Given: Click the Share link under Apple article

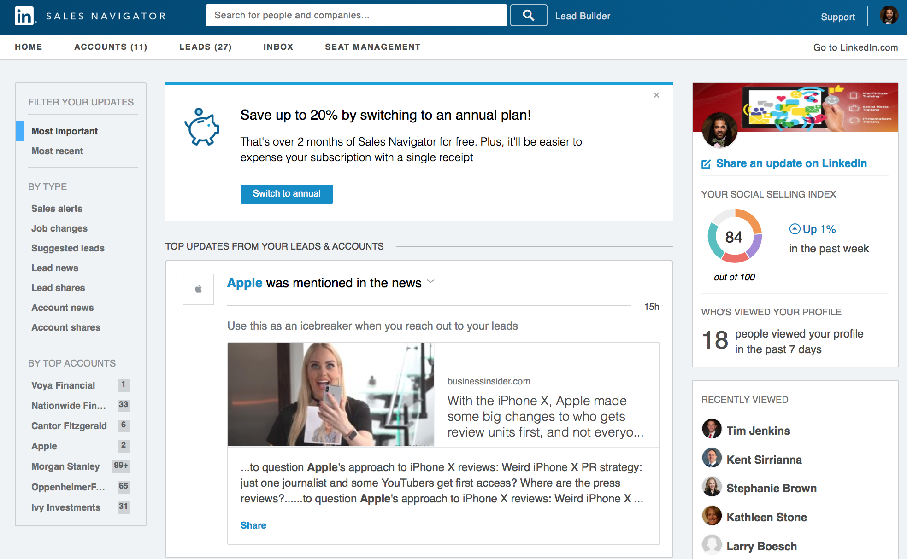Looking at the screenshot, I should (253, 524).
